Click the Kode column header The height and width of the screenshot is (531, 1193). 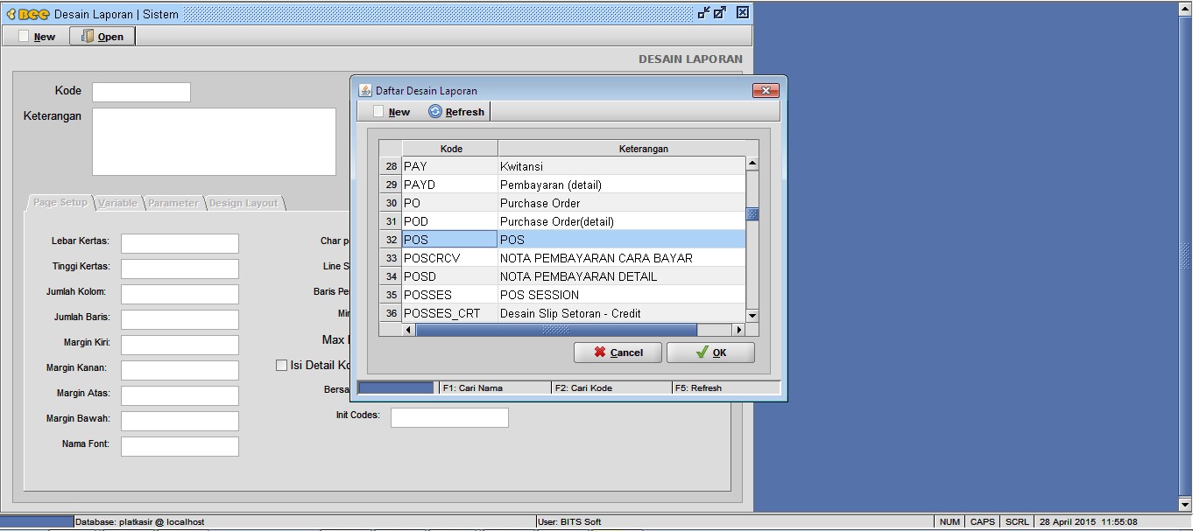click(x=450, y=149)
